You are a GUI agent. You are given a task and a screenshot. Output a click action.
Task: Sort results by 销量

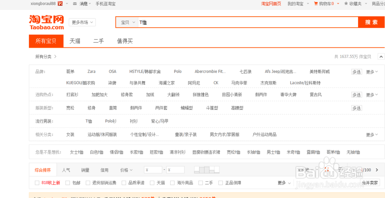click(85, 170)
